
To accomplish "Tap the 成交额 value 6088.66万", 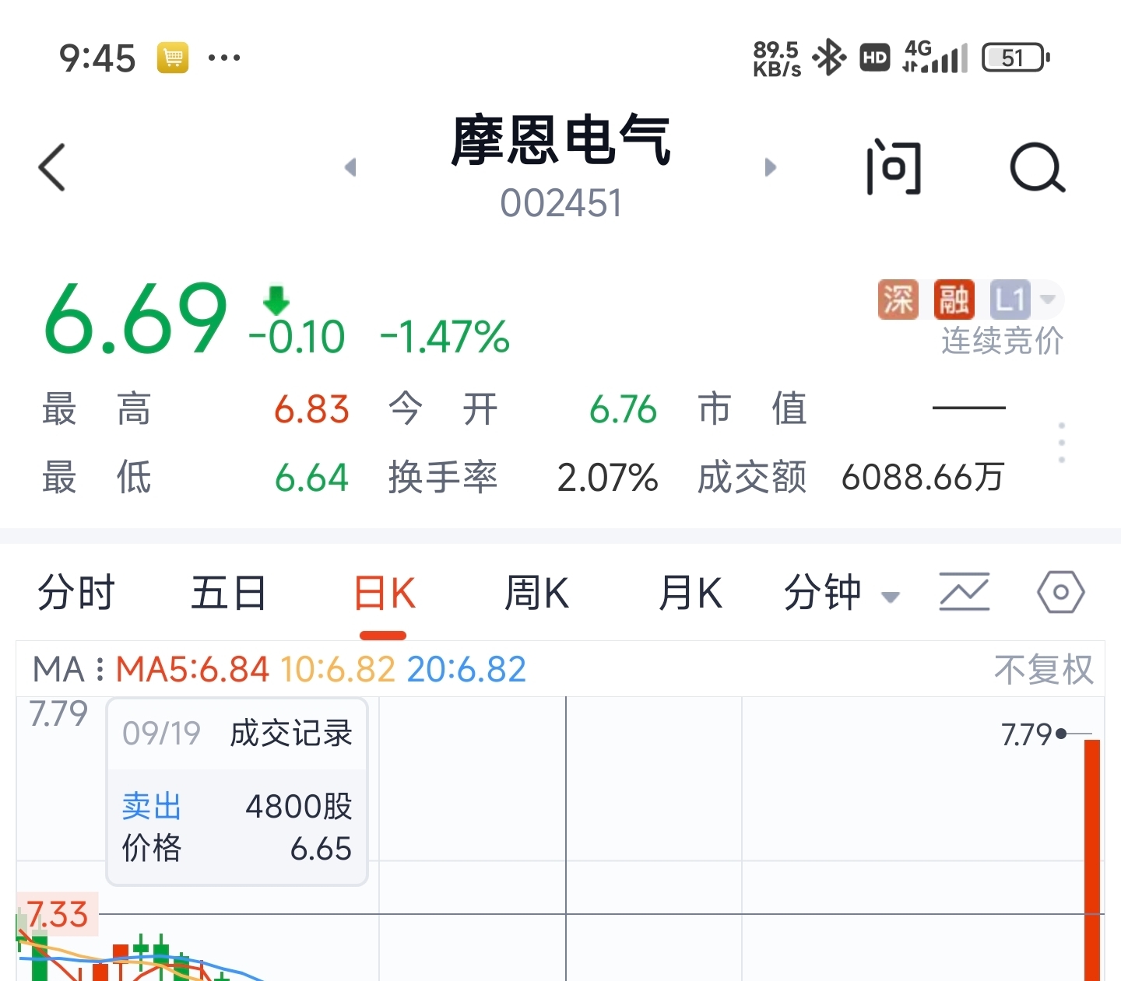I will point(923,478).
